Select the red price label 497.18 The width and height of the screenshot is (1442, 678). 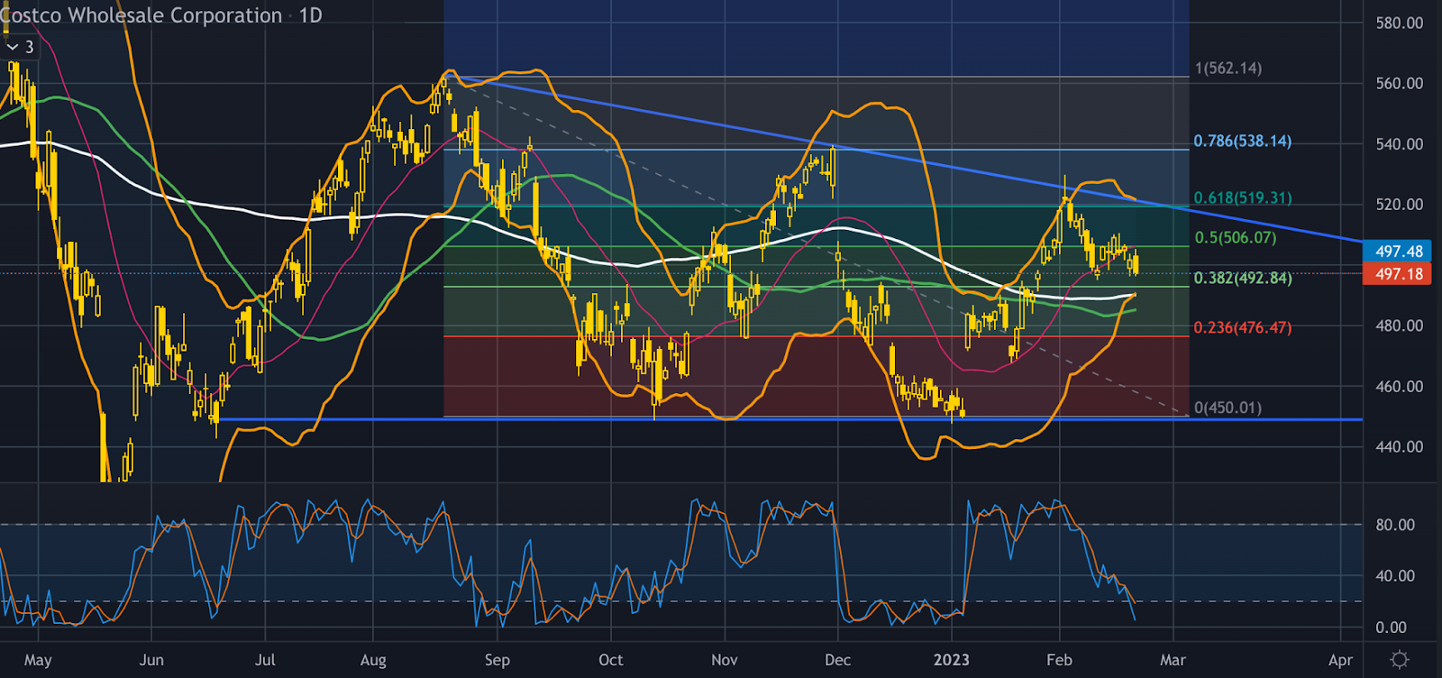1399,273
